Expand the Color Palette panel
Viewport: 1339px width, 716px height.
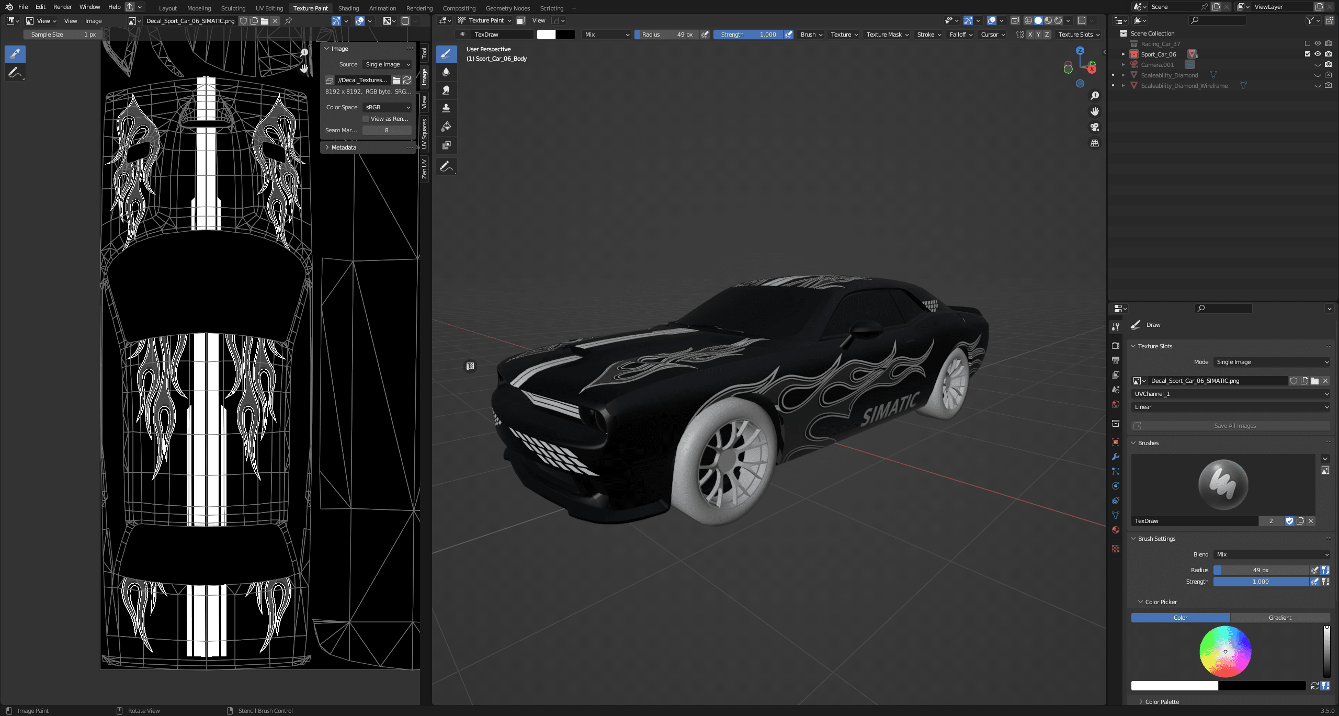pos(1161,702)
